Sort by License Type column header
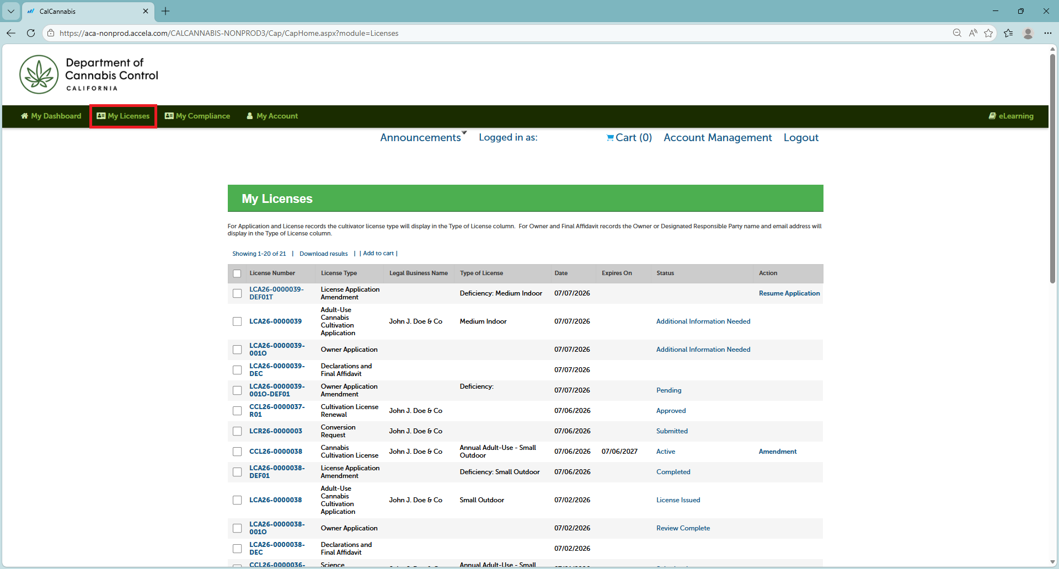Screen dimensions: 1059x569 [339, 273]
